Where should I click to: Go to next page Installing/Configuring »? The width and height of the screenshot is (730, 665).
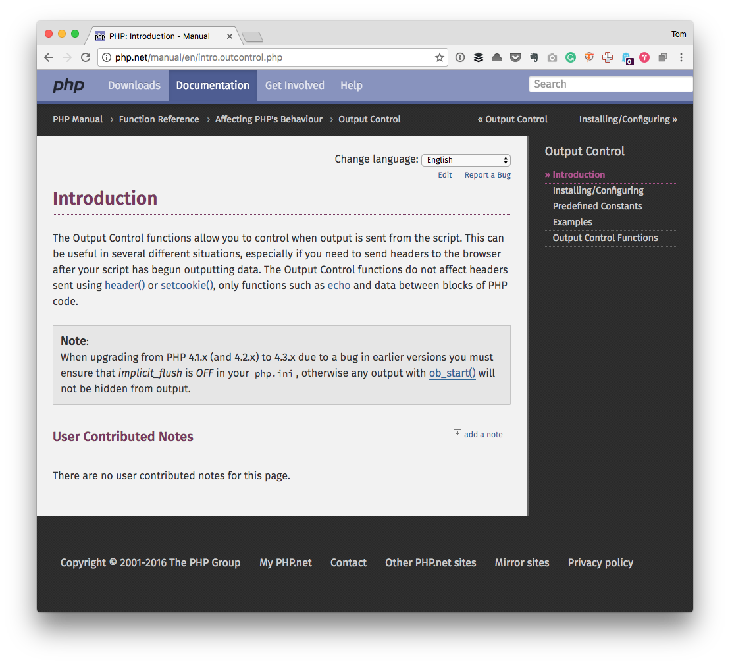(627, 119)
